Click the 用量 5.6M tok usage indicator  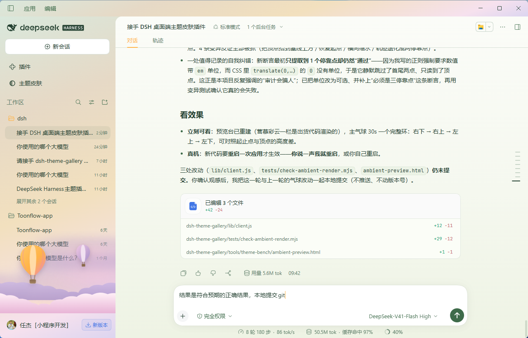[x=263, y=273]
